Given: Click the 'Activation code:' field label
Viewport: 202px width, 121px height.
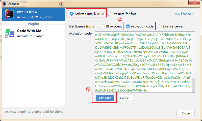Looking at the screenshot, I should (x=81, y=34).
